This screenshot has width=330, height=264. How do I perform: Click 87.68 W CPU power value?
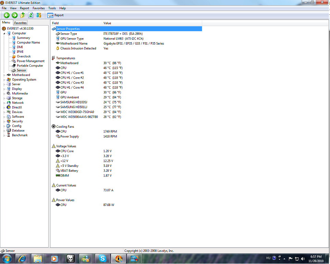pos(109,205)
